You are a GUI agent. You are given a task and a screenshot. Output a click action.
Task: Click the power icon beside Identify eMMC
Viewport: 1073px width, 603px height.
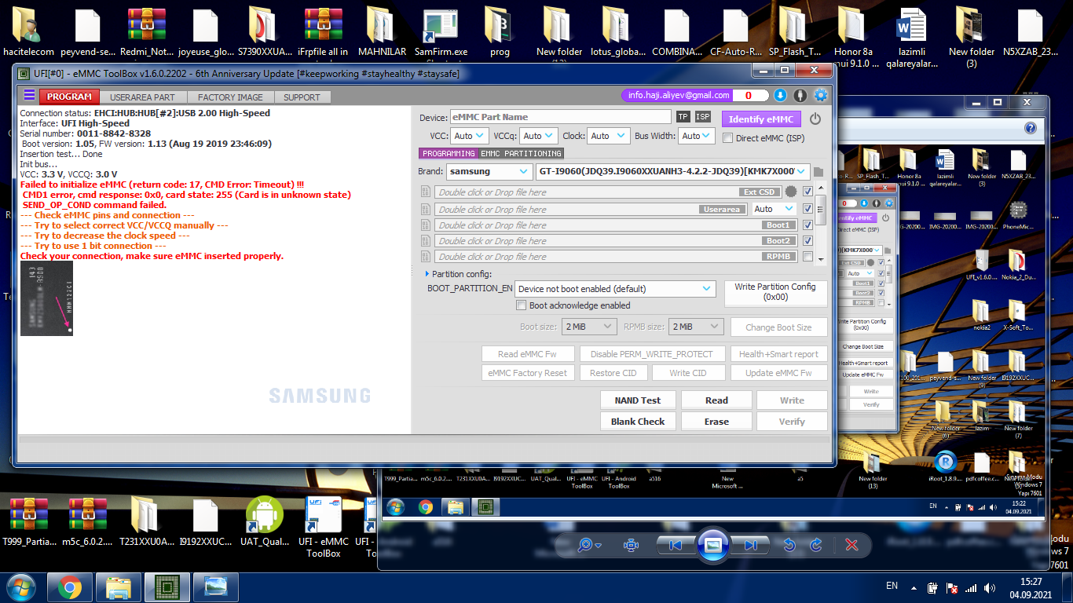tap(815, 119)
